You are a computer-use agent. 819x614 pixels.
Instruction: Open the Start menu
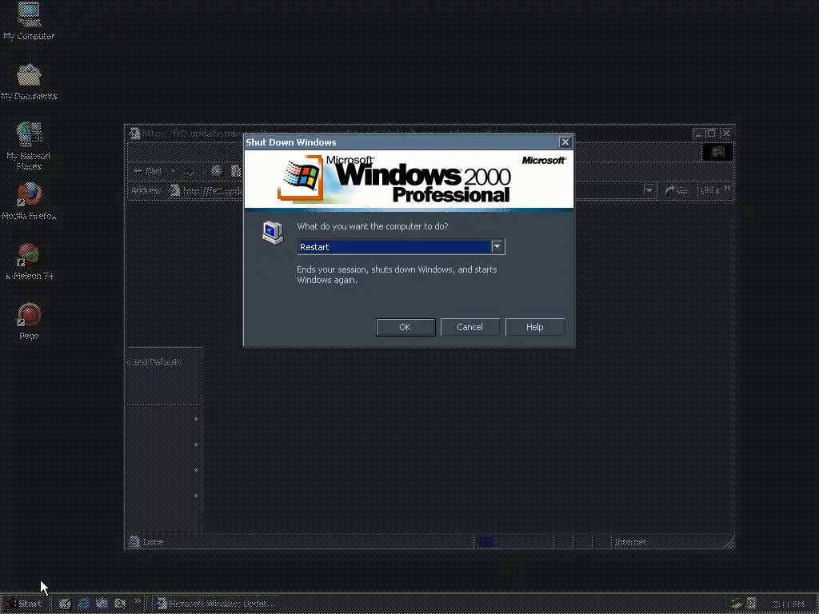23,604
